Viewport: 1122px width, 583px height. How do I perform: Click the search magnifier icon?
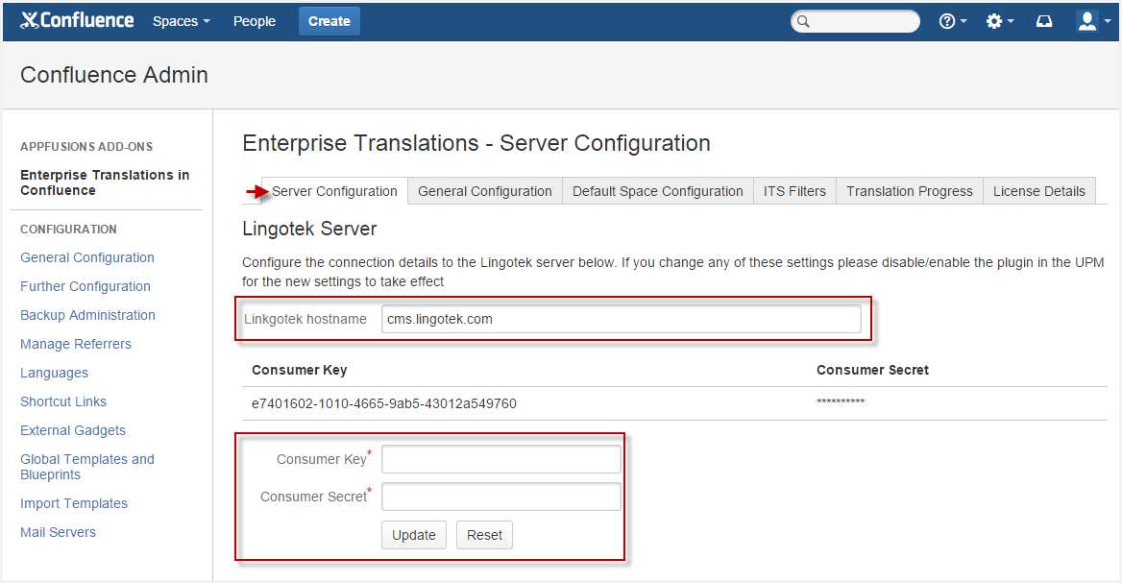coord(804,21)
